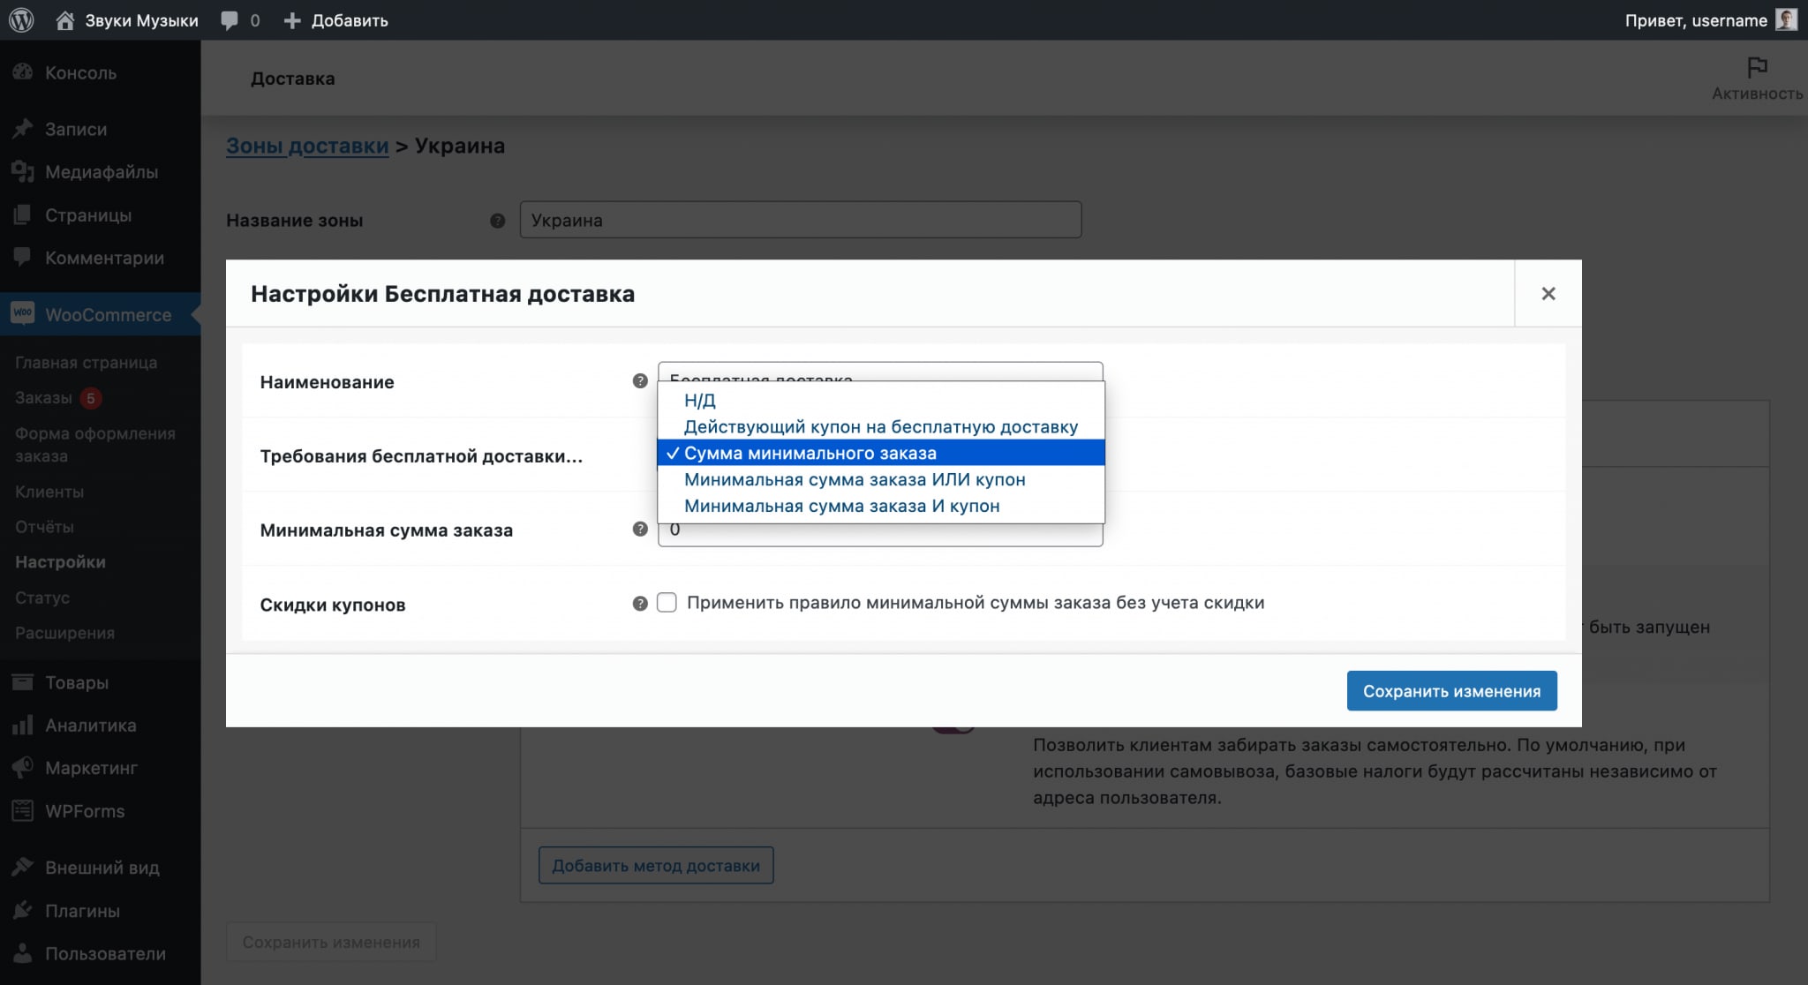Click the plus icon next to Добавить
The height and width of the screenshot is (985, 1808).
coord(292,20)
